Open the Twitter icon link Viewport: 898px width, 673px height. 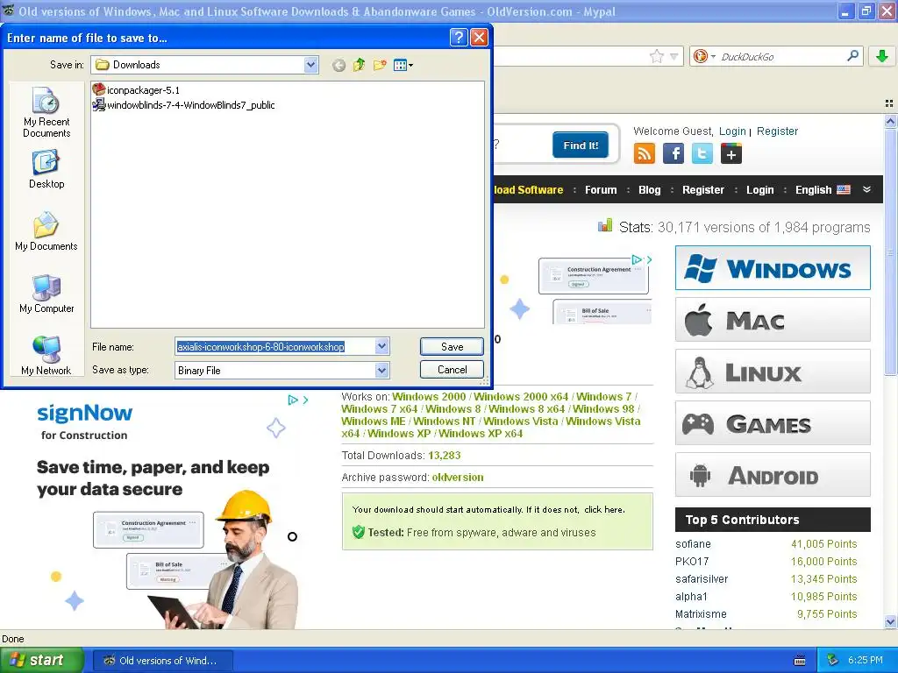[702, 153]
